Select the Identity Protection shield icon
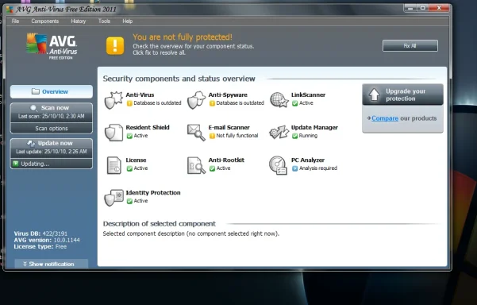 [113, 198]
